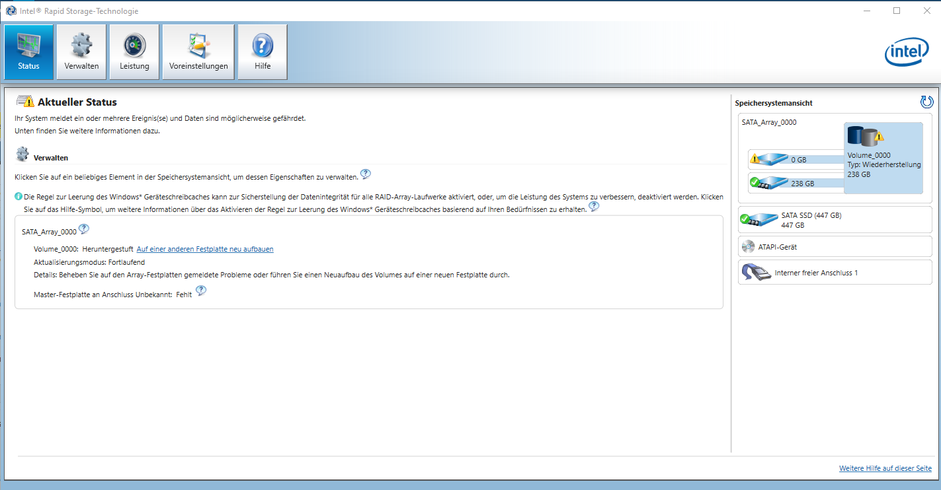The width and height of the screenshot is (941, 490).
Task: Click the application icon in the title bar
Action: point(11,11)
